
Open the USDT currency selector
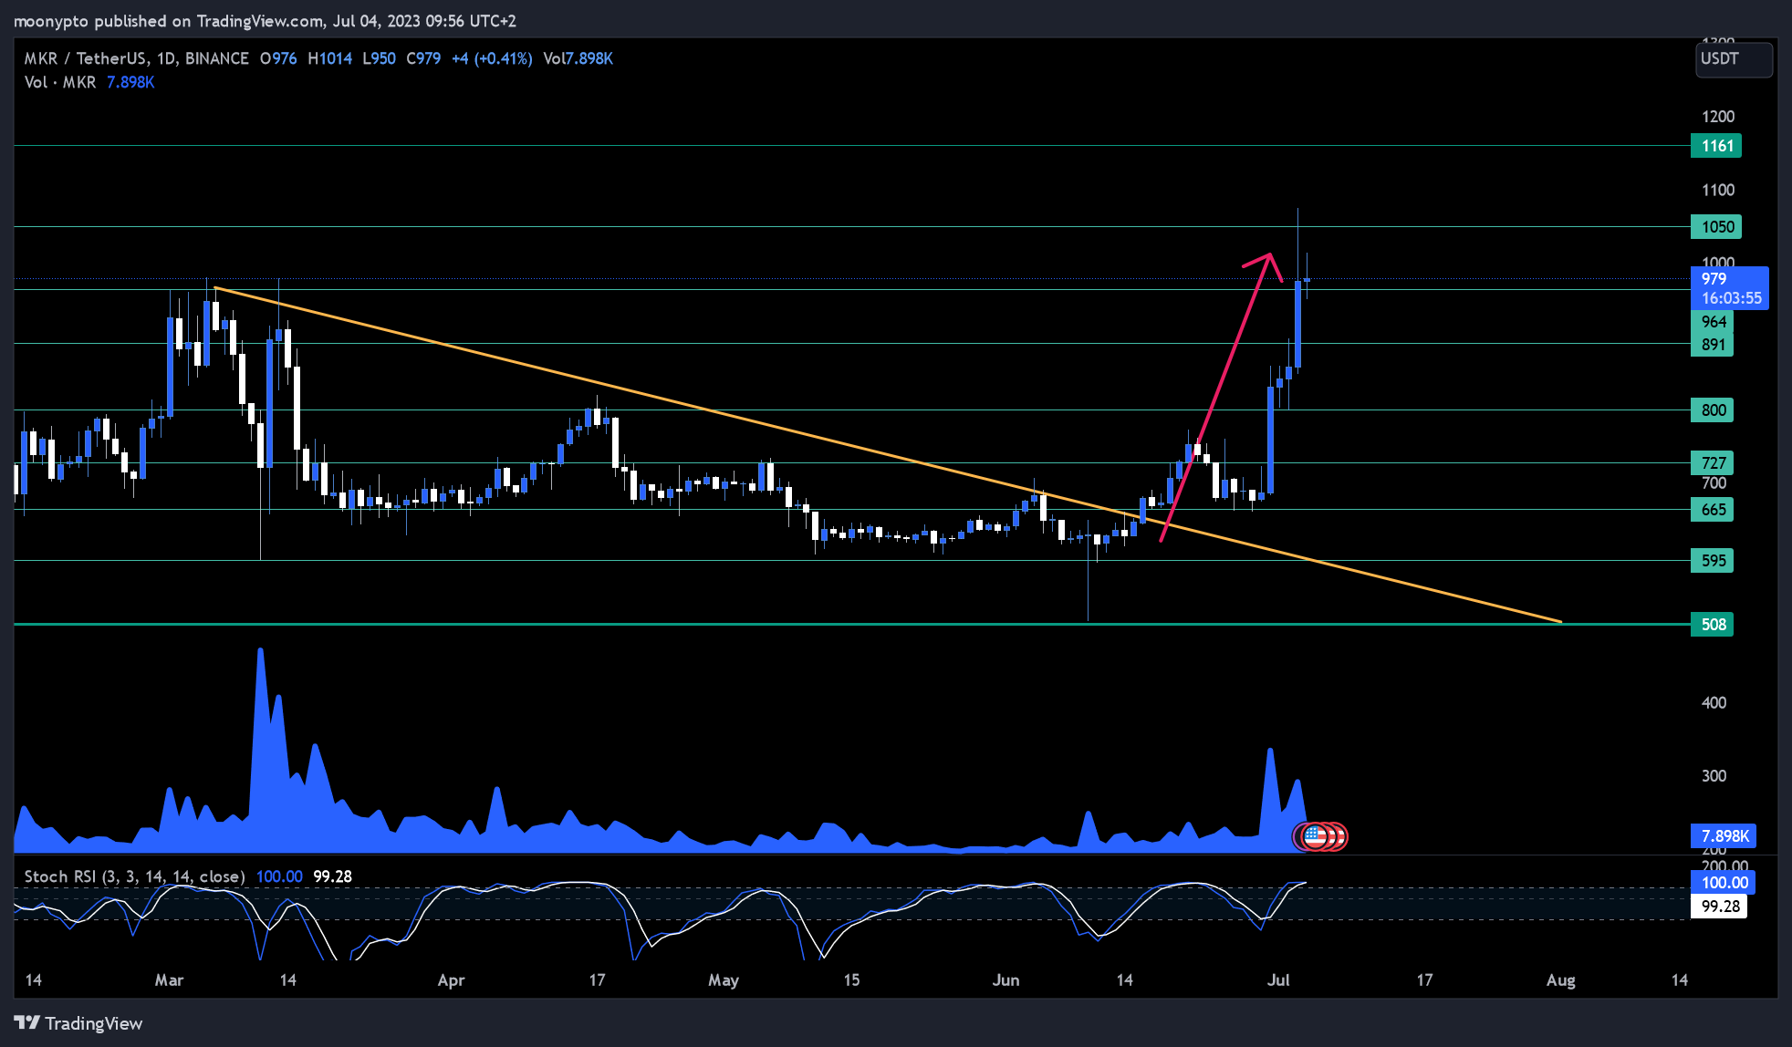coord(1734,59)
